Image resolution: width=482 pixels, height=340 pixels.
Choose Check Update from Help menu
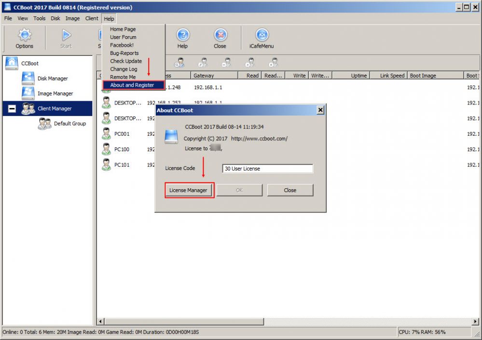(126, 61)
